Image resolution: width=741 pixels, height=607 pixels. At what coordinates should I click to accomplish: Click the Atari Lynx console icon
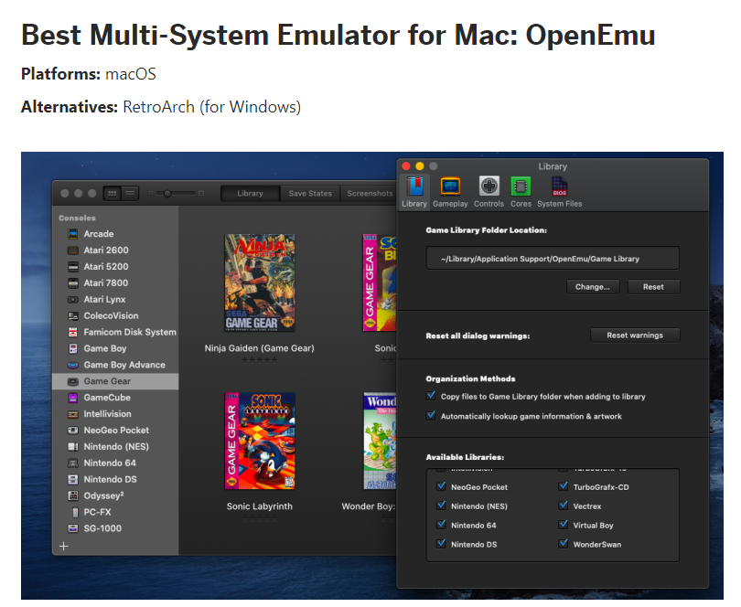[73, 300]
